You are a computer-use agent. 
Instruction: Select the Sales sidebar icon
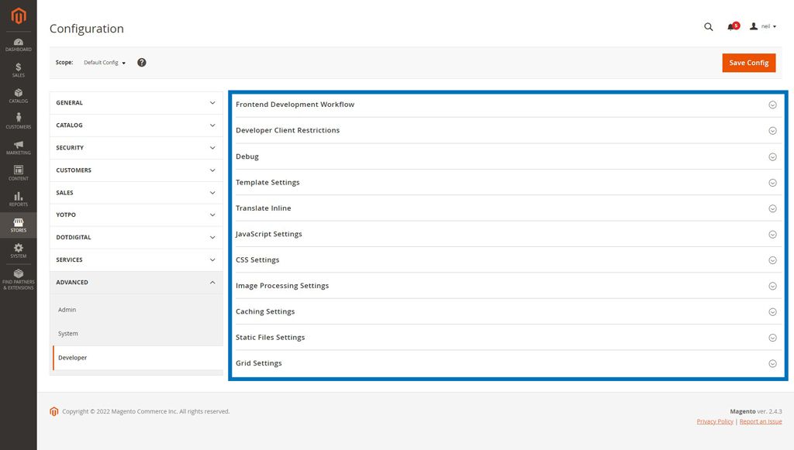click(x=18, y=70)
